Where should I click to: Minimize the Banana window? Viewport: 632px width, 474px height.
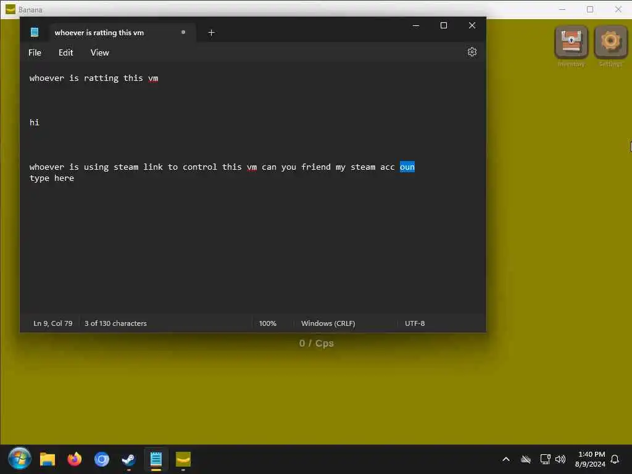click(562, 9)
